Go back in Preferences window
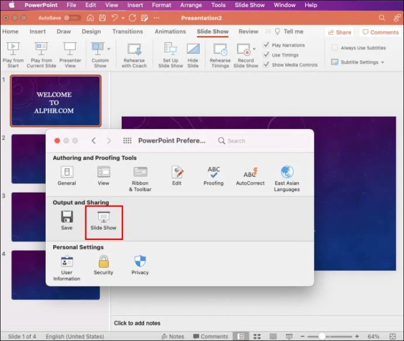404x341 pixels. (x=94, y=141)
